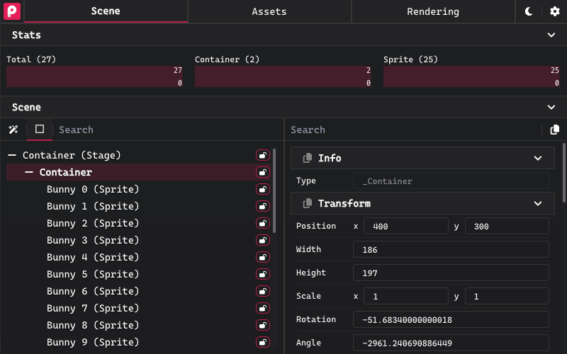Click the PixiJS logo icon

pos(12,11)
